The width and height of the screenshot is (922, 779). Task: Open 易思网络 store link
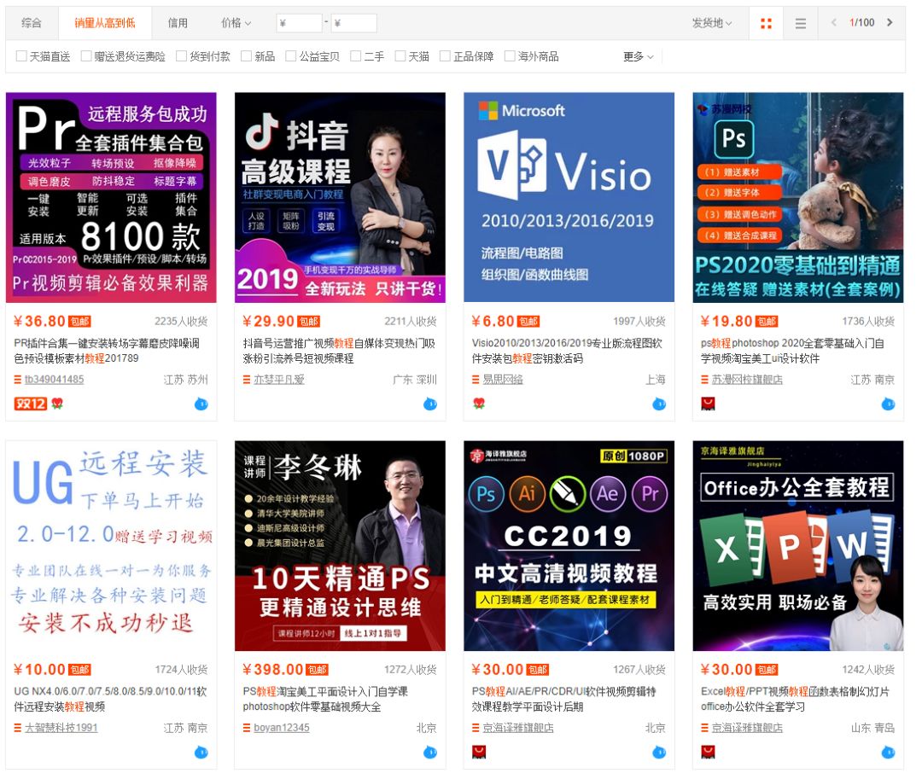(503, 380)
